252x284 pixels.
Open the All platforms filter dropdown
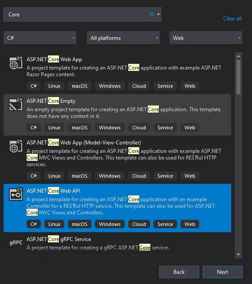(123, 38)
